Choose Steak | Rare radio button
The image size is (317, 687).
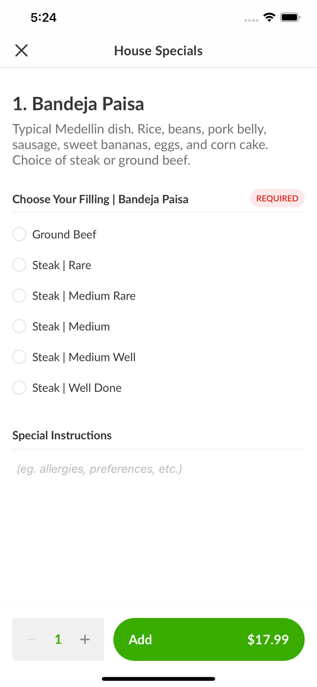(19, 265)
